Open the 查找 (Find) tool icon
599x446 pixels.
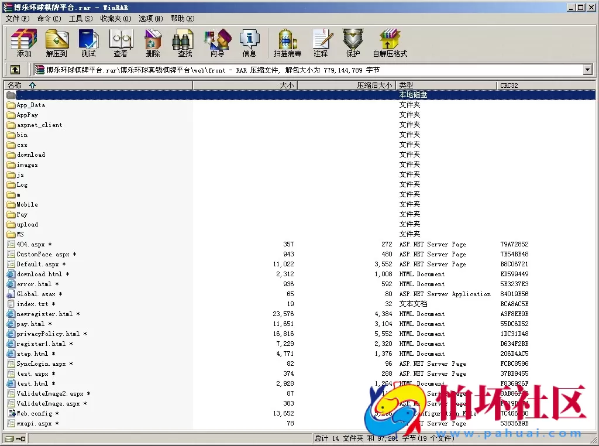point(184,43)
